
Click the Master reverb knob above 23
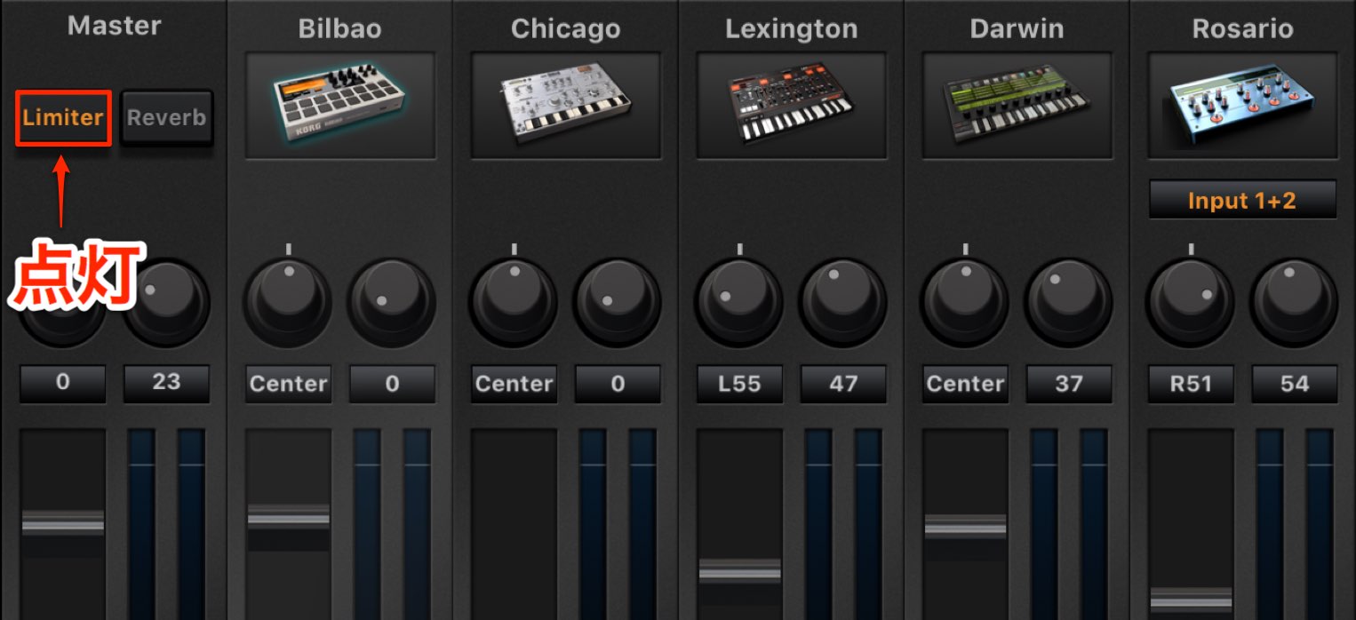point(166,301)
